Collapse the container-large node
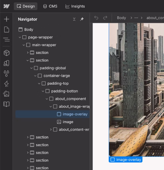Screen dimensions: 164x170 (35, 76)
